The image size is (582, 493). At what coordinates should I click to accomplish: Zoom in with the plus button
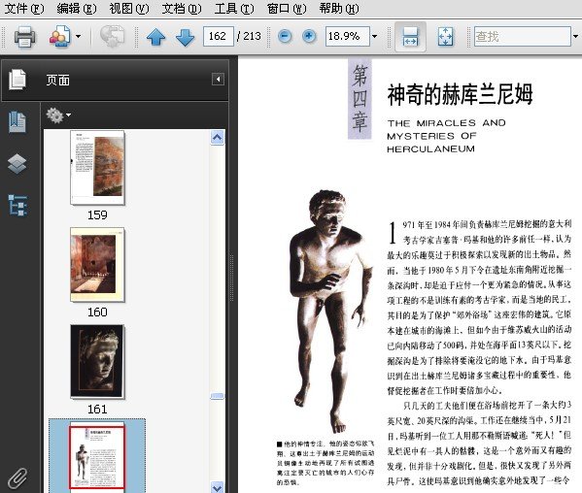[309, 36]
